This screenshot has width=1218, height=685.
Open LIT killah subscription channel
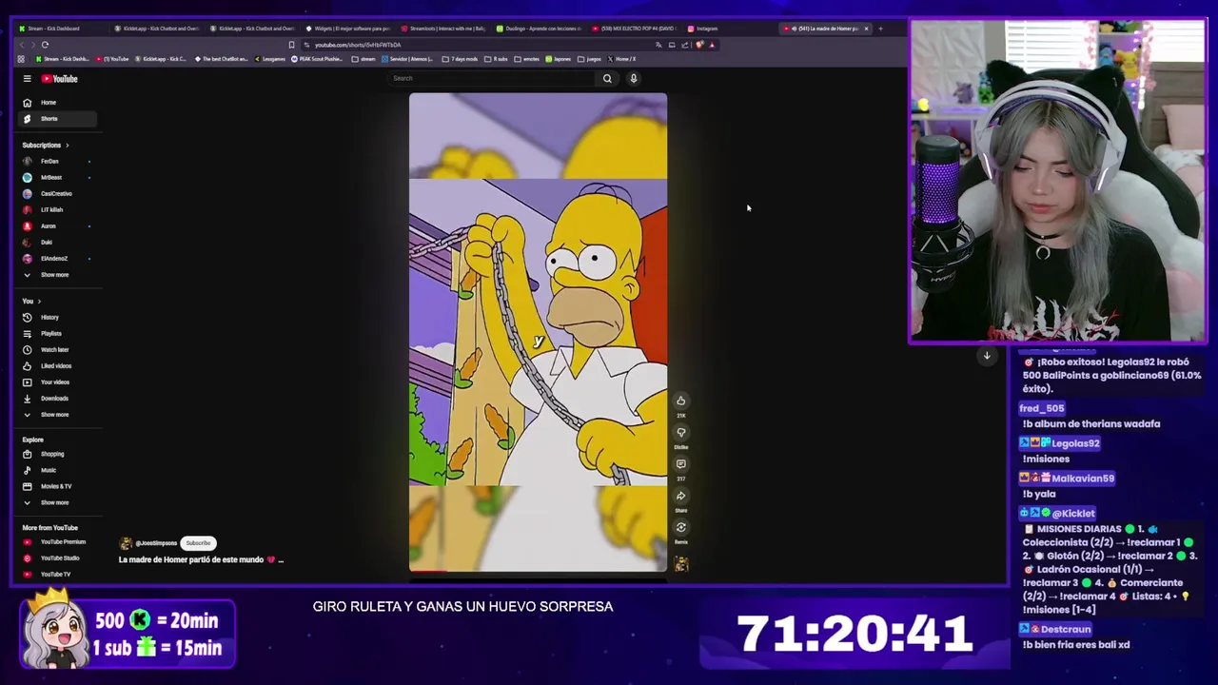57,209
